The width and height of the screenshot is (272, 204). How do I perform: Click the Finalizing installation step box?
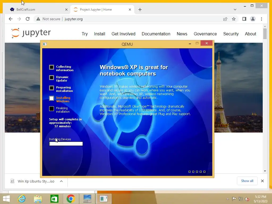point(52,109)
